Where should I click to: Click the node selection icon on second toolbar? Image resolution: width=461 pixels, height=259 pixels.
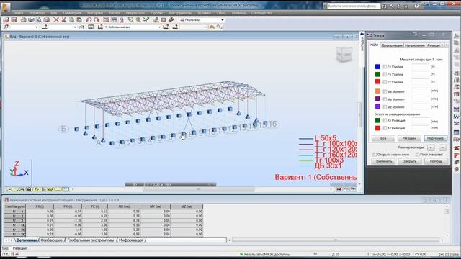point(6,27)
